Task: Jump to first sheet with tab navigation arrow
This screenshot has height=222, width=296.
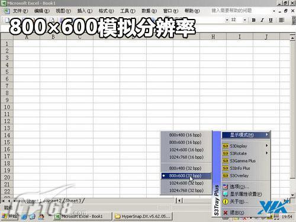Action: pyautogui.click(x=3, y=201)
